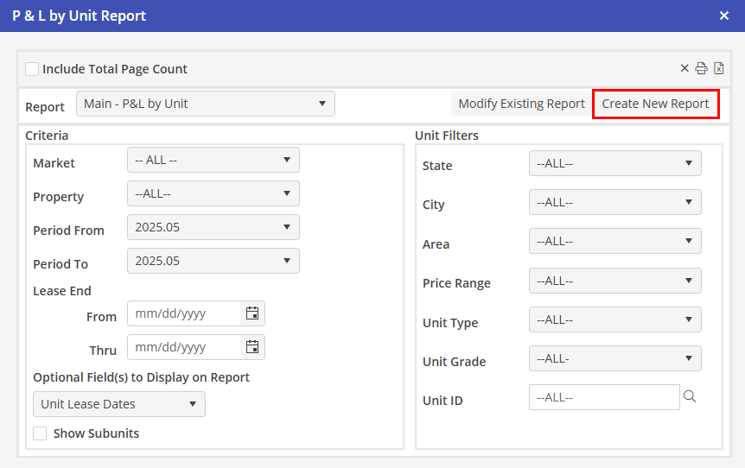
Task: Click the Unit ID input field
Action: click(x=604, y=397)
